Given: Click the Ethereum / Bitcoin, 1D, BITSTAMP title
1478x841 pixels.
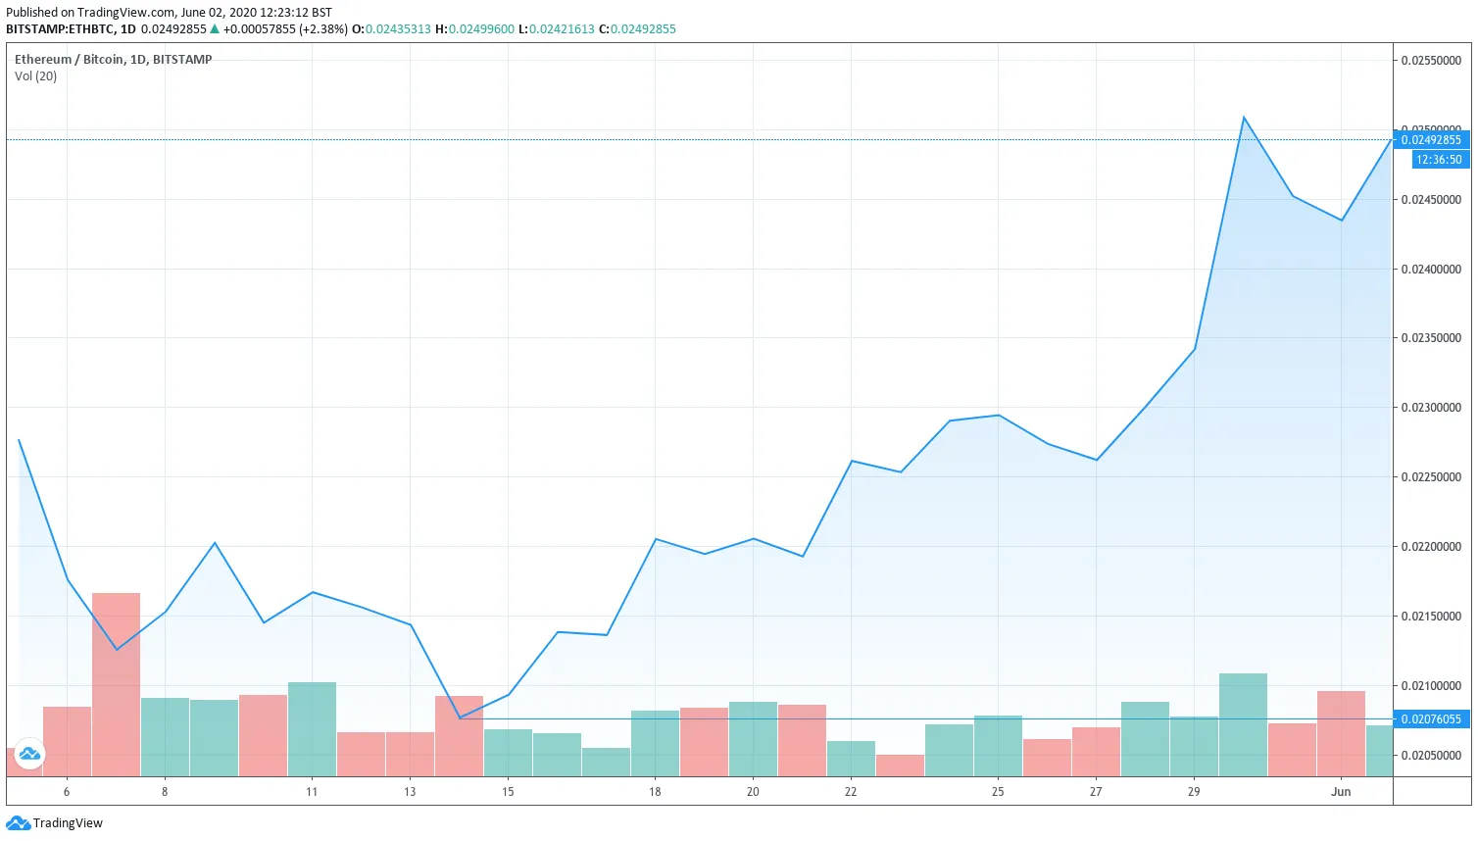Looking at the screenshot, I should [x=114, y=60].
